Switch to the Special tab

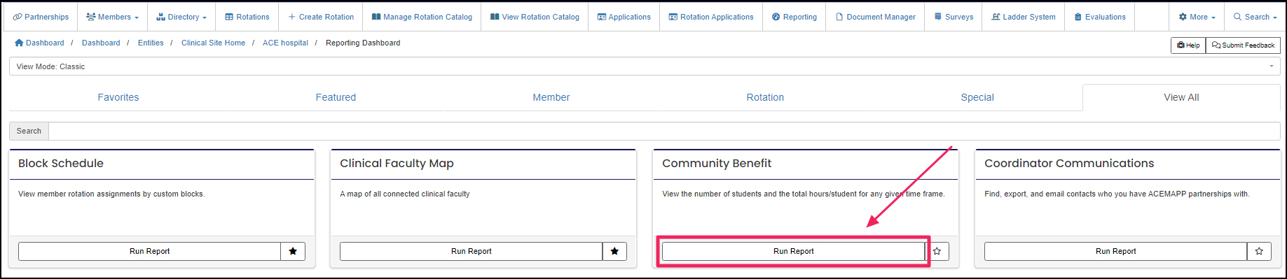(x=977, y=97)
